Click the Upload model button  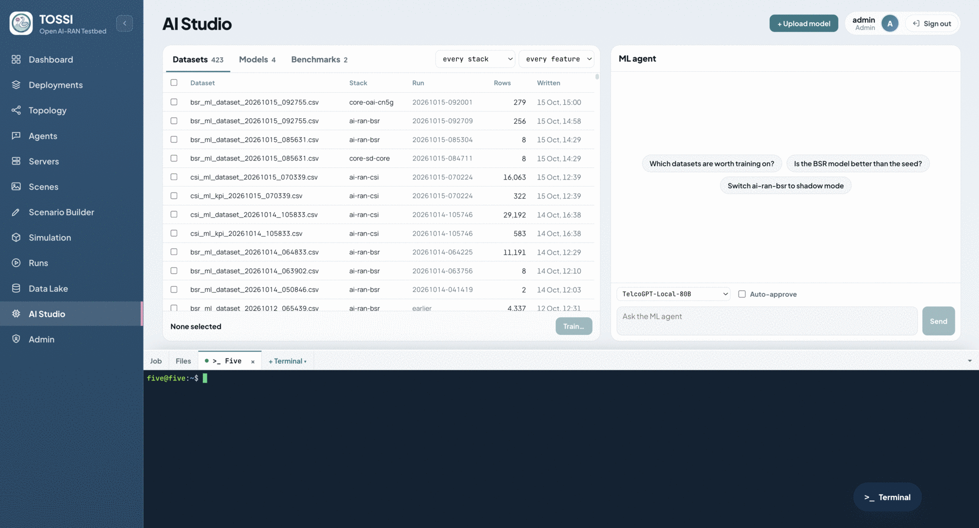804,24
